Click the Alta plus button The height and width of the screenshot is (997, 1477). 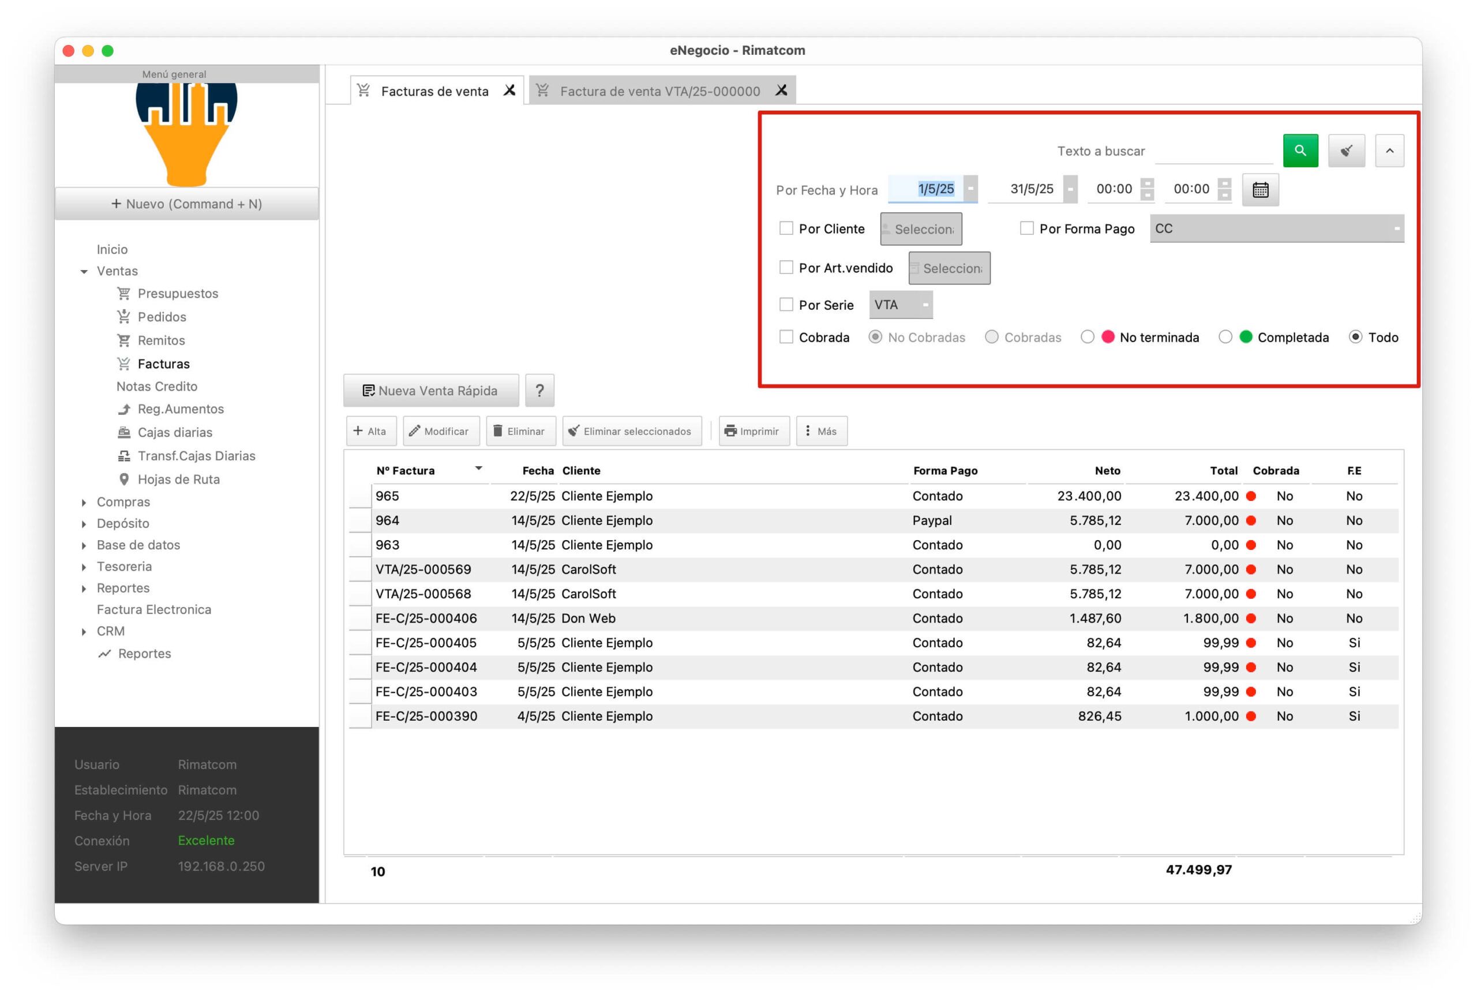pyautogui.click(x=371, y=431)
